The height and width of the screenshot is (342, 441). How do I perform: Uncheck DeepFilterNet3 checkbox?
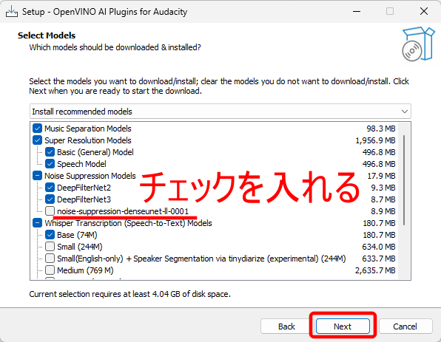pyautogui.click(x=50, y=199)
